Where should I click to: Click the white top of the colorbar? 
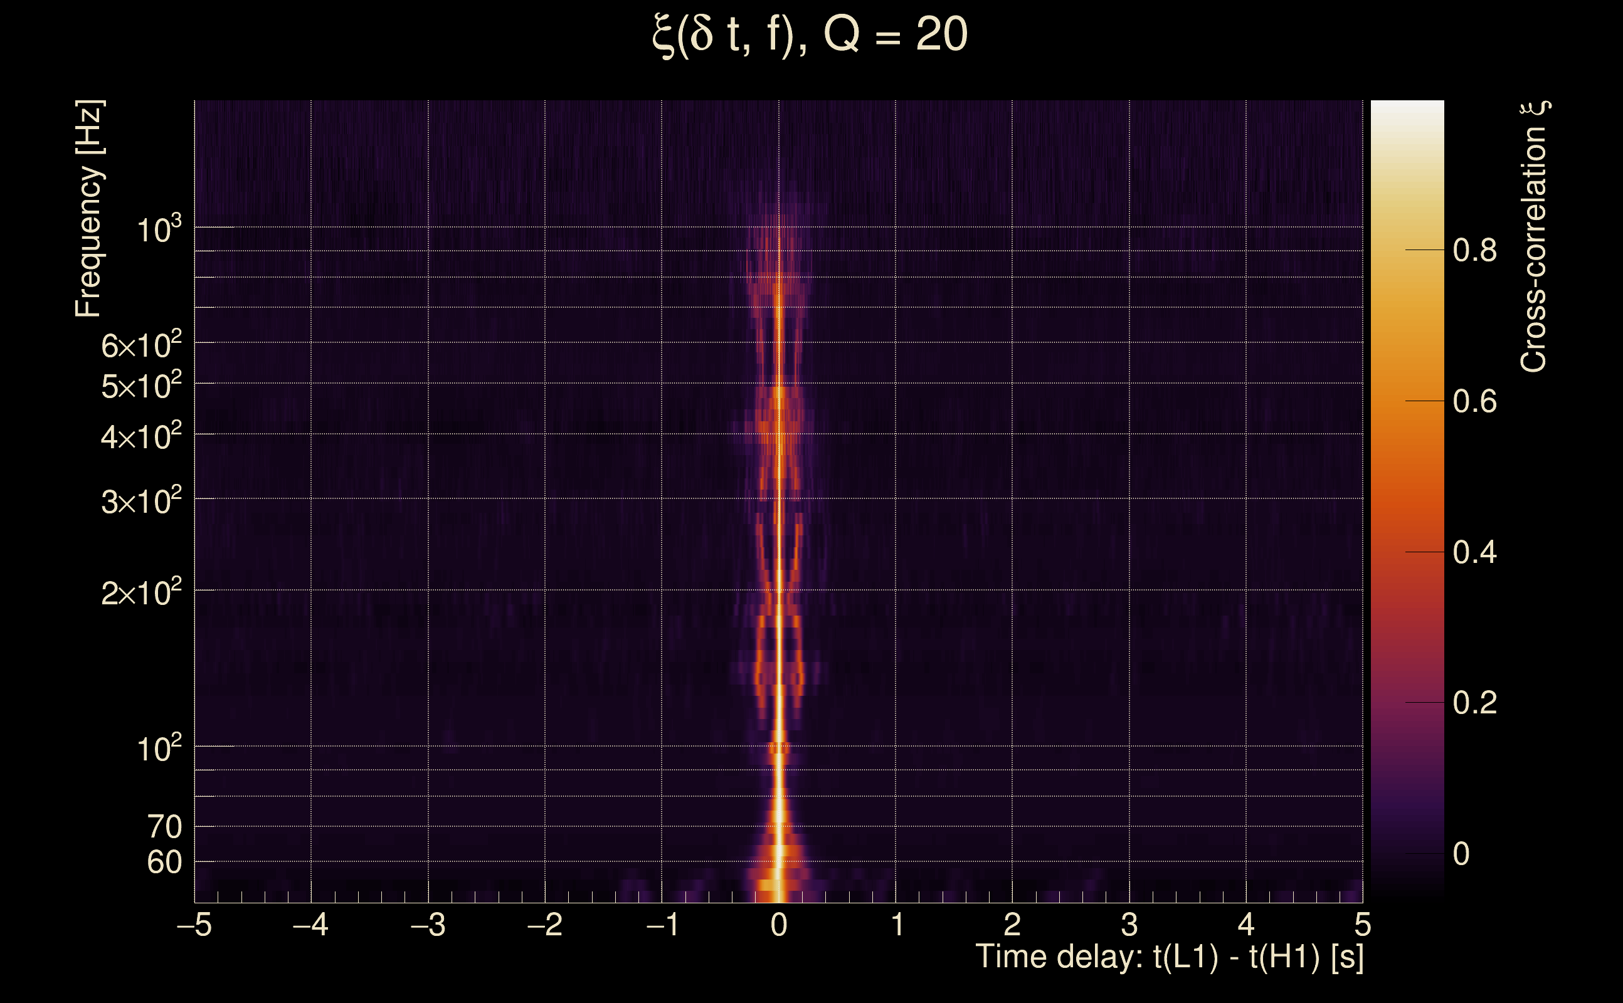click(1407, 113)
